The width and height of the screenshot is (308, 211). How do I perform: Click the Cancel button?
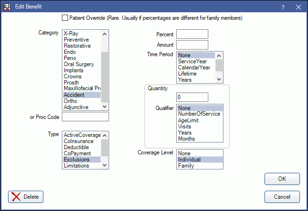point(282,197)
